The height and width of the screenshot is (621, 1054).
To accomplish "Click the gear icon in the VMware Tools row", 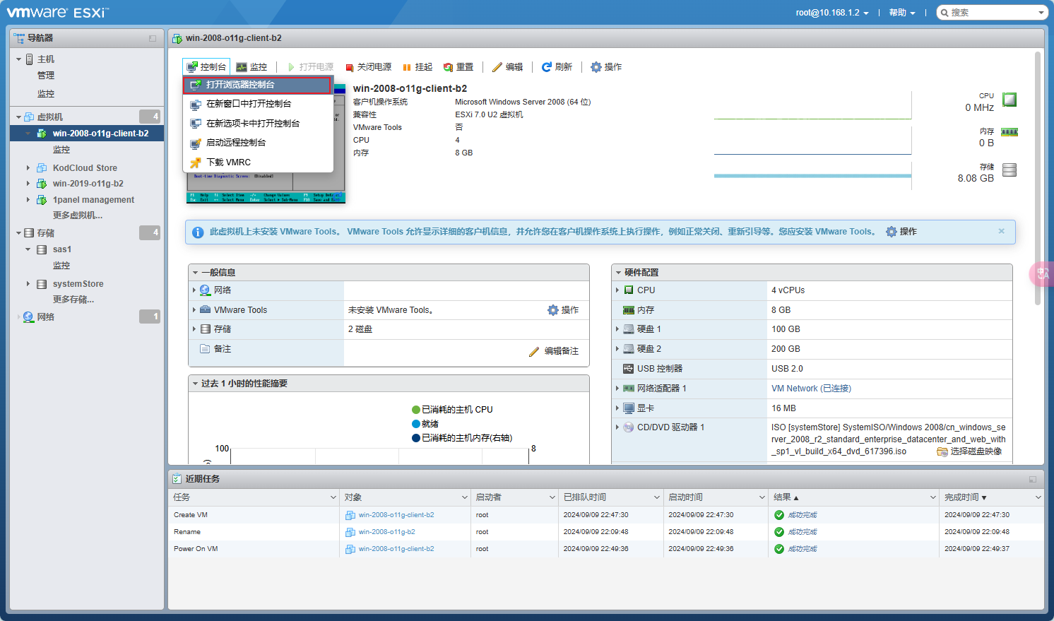I will click(x=553, y=310).
